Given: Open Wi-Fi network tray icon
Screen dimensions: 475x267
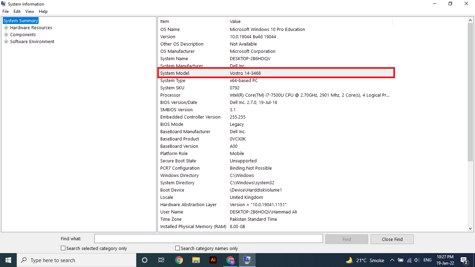Looking at the screenshot, I should 409,260.
